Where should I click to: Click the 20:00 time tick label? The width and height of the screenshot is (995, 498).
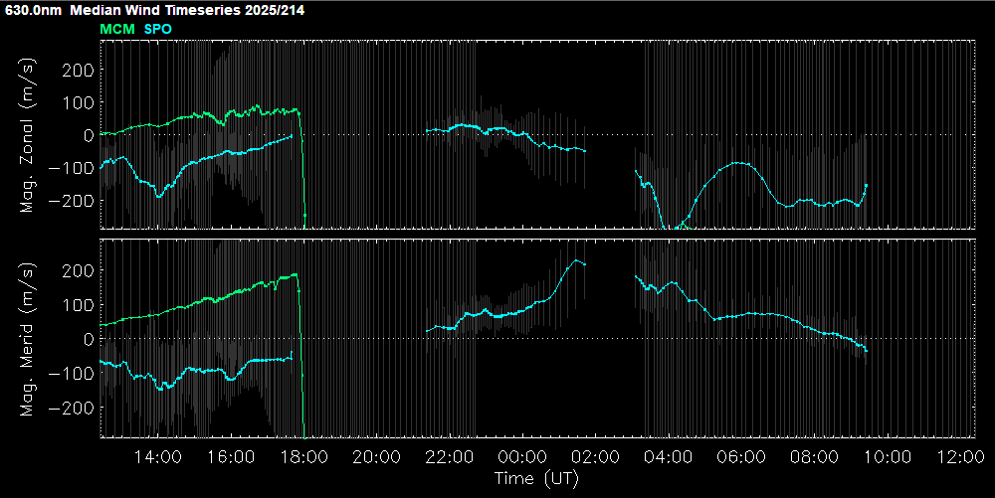click(x=376, y=457)
